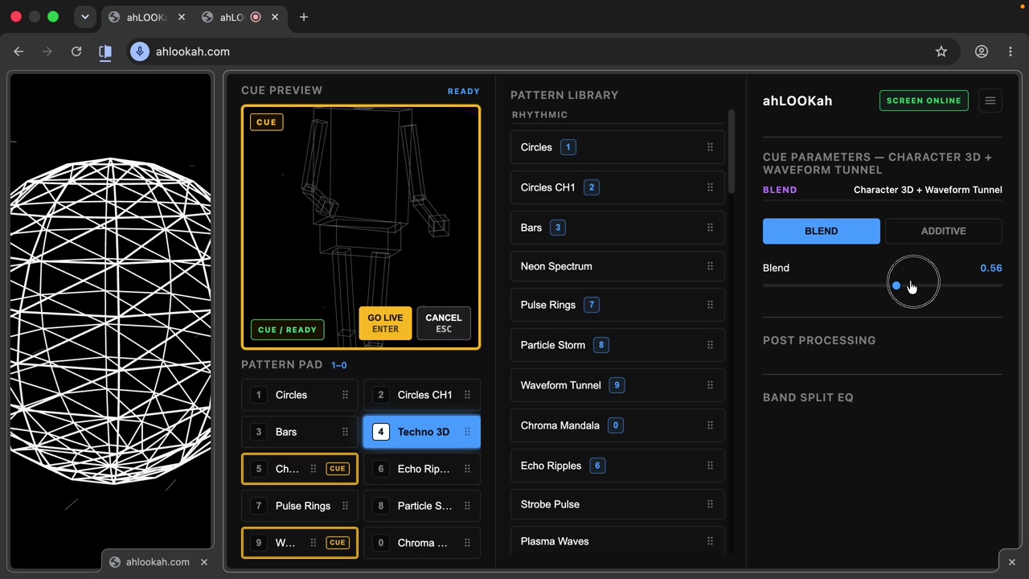Viewport: 1029px width, 579px height.
Task: Trigger pad 7 Pulse Rings
Action: coord(300,506)
